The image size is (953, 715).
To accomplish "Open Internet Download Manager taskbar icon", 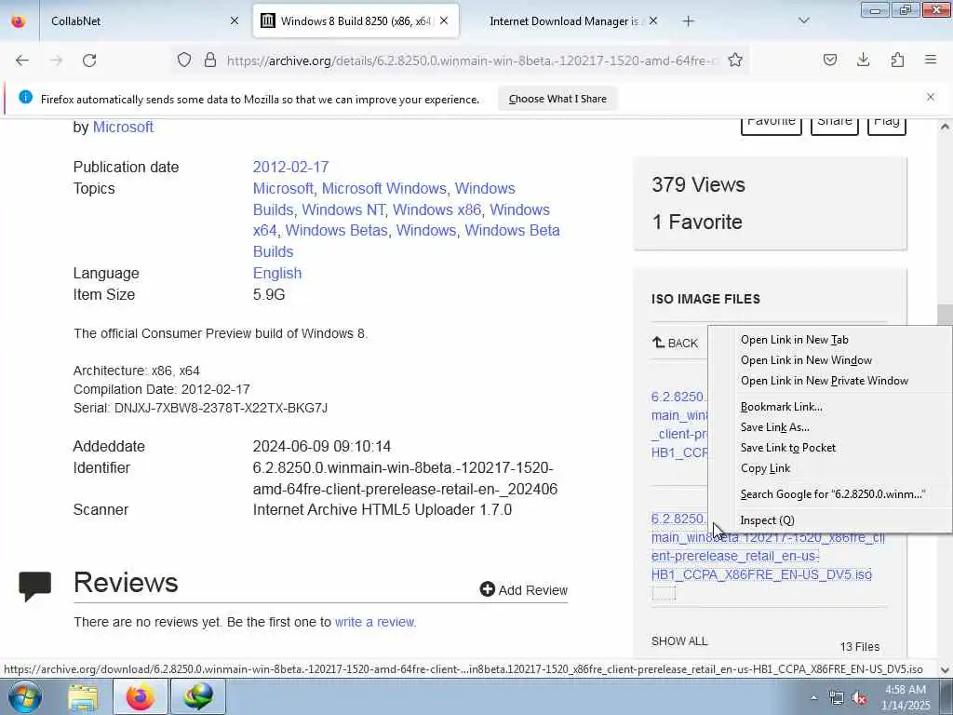I will coord(198,697).
